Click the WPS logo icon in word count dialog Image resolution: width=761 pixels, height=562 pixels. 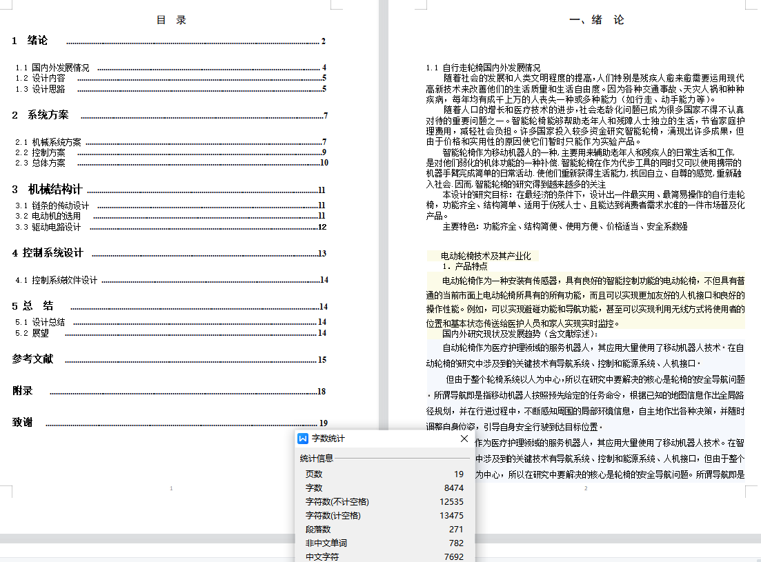(x=303, y=439)
